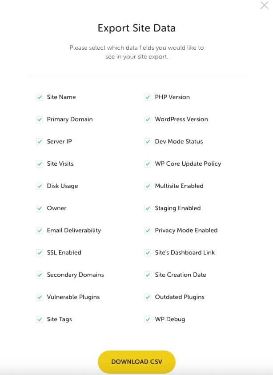
Task: Deselect Secondary Domains
Action: point(40,275)
